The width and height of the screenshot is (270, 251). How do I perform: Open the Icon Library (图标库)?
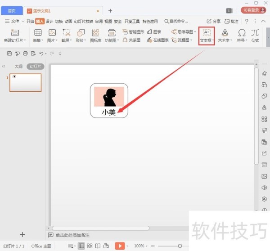pos(95,32)
